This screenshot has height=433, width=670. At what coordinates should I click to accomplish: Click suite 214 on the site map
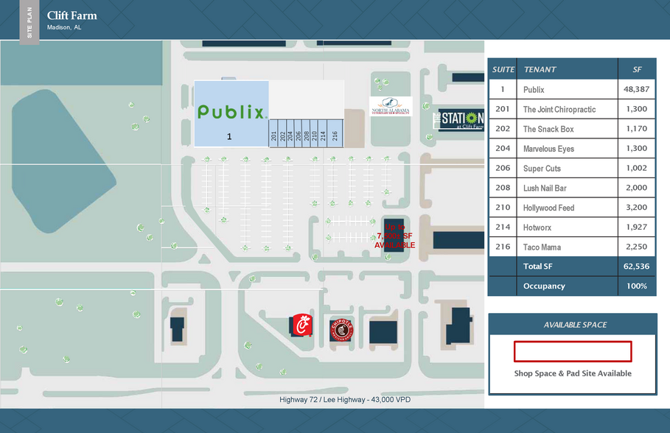click(323, 134)
